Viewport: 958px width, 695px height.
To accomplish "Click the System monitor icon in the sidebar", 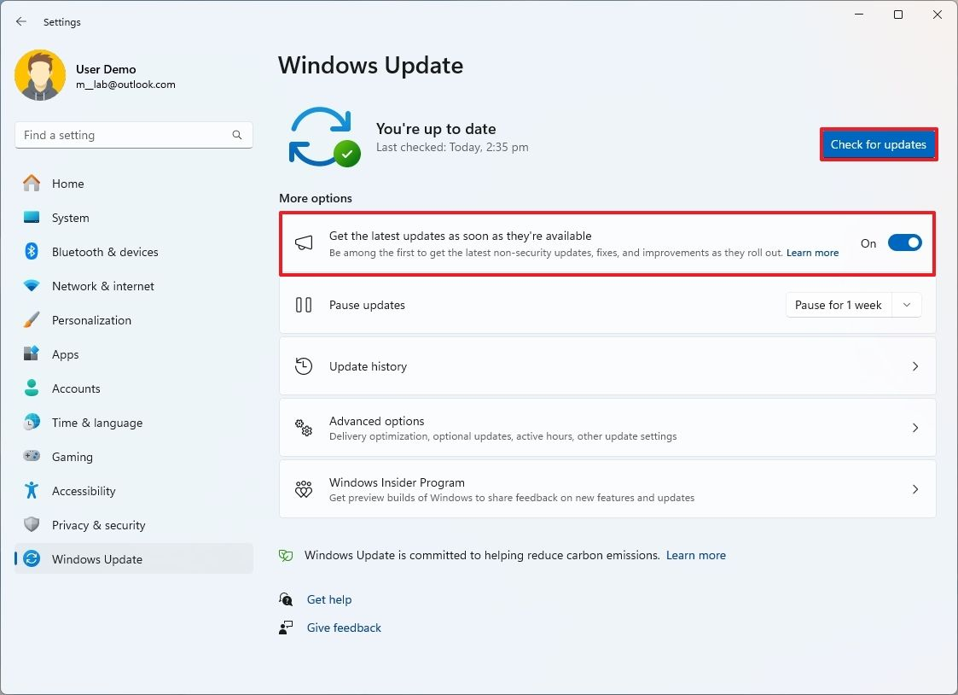I will point(32,217).
